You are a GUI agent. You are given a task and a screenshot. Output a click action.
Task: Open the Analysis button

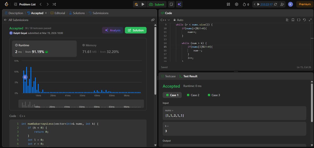113,30
